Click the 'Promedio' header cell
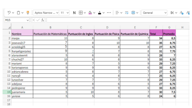The height and width of the screenshot is (108, 192). 169,33
